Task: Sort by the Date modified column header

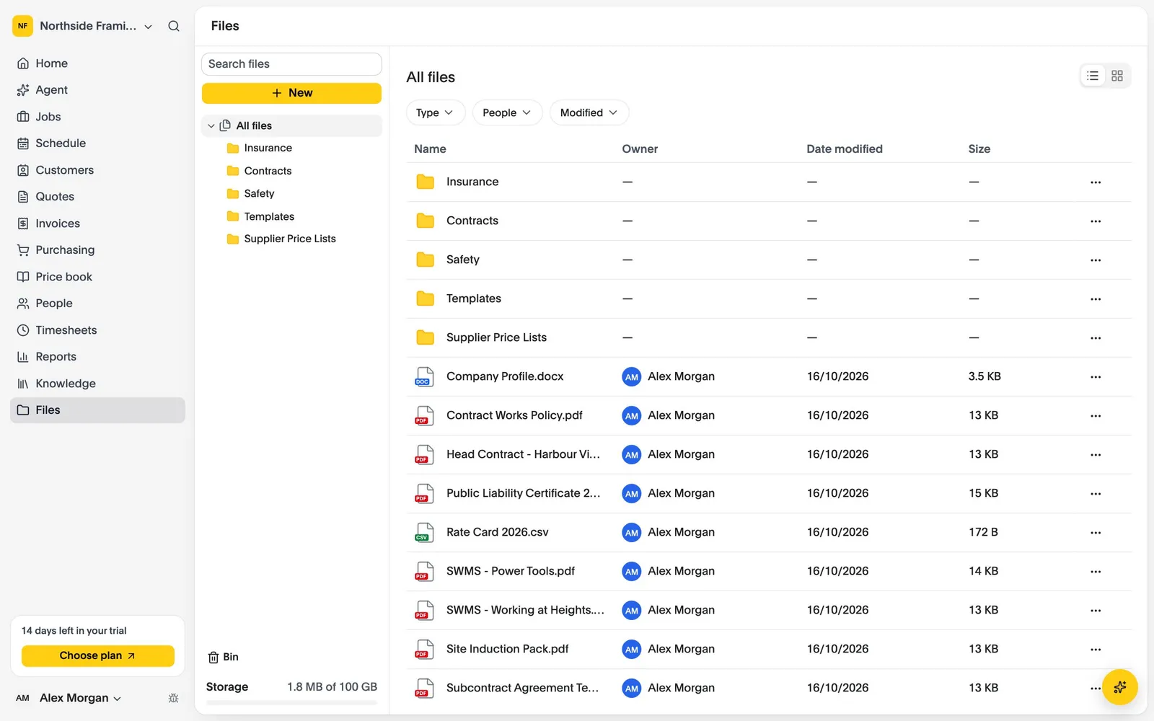Action: [x=845, y=149]
